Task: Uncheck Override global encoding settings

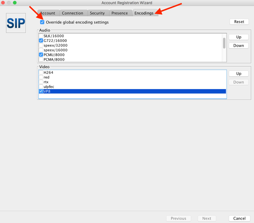Action: coord(42,22)
